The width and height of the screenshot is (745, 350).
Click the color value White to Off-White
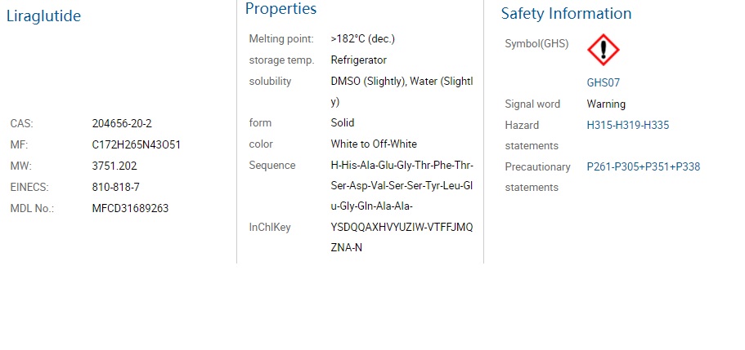tap(374, 144)
